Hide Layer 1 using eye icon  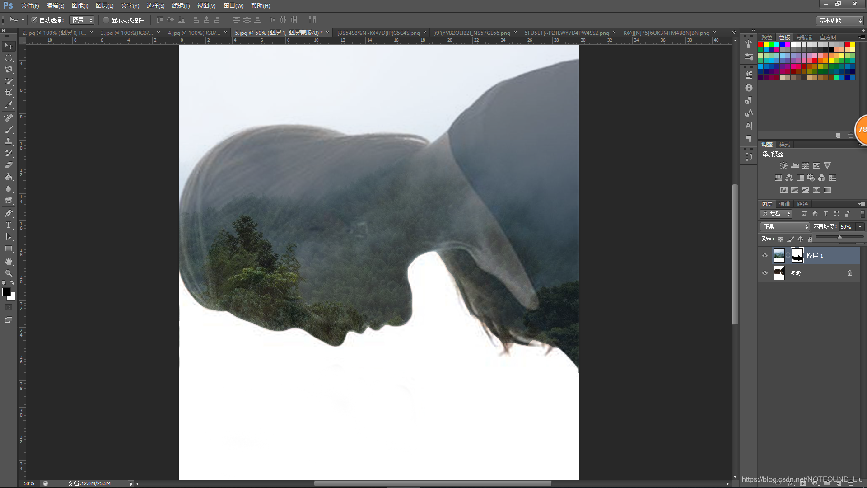(x=765, y=256)
